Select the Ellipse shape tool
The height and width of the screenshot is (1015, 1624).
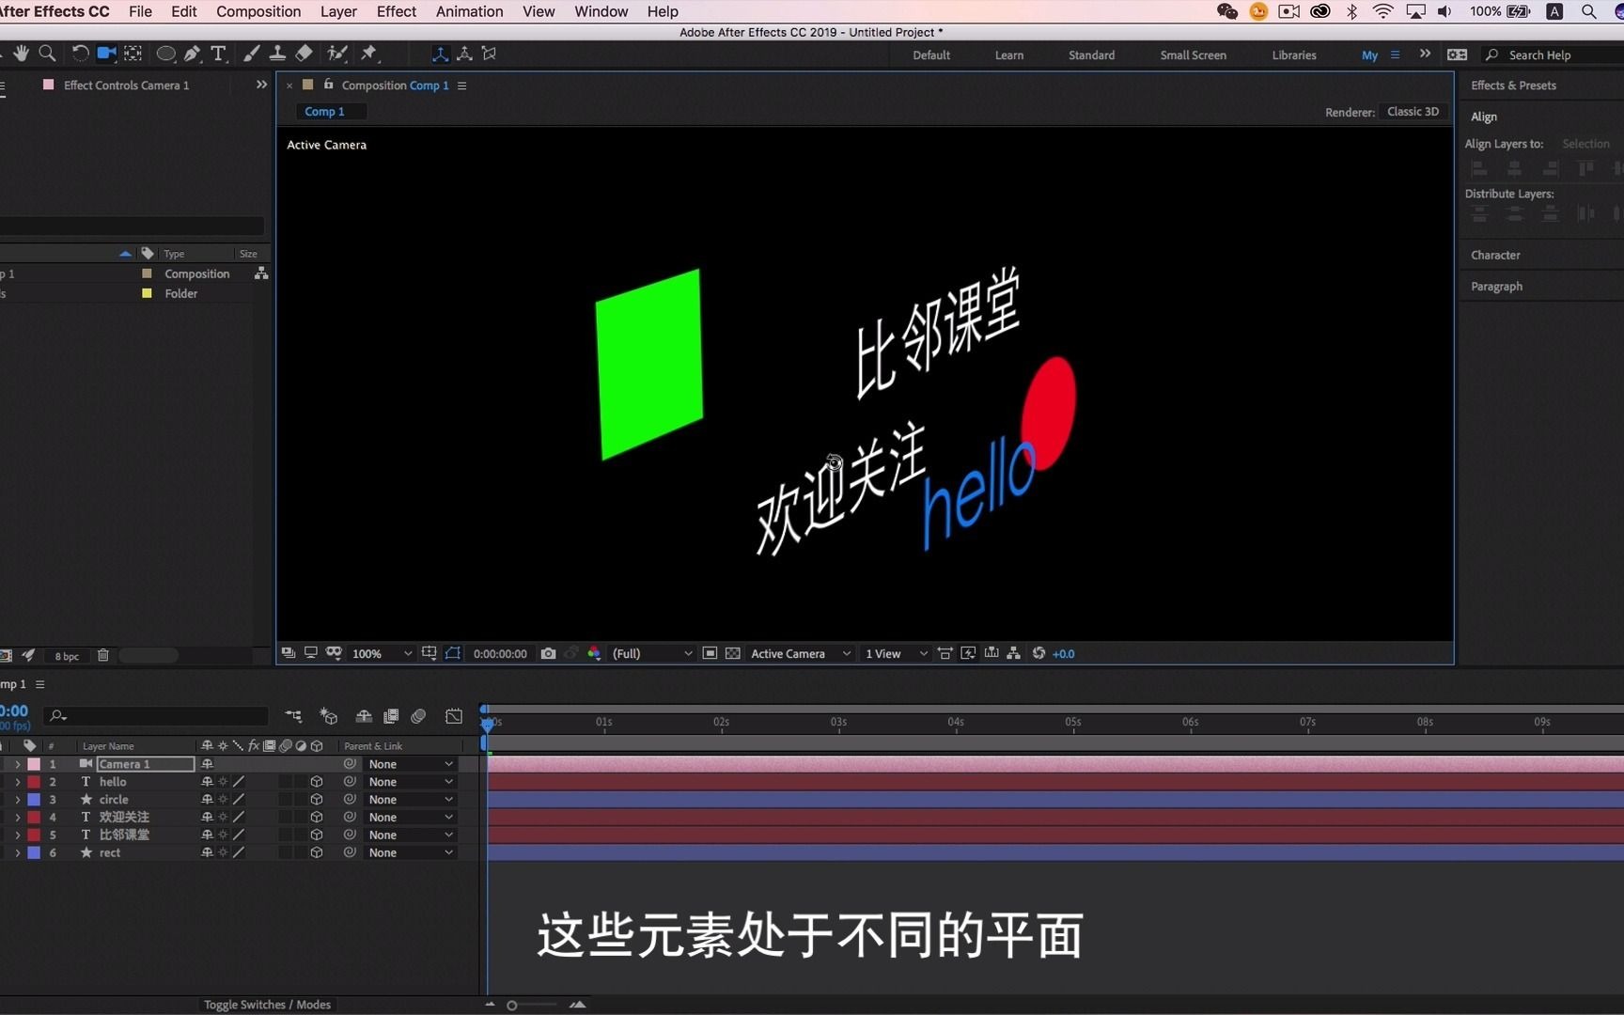pos(165,54)
